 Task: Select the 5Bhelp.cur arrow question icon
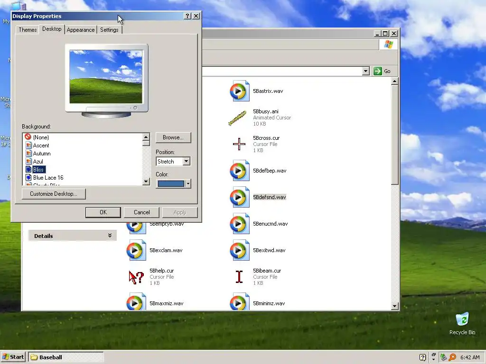click(136, 277)
